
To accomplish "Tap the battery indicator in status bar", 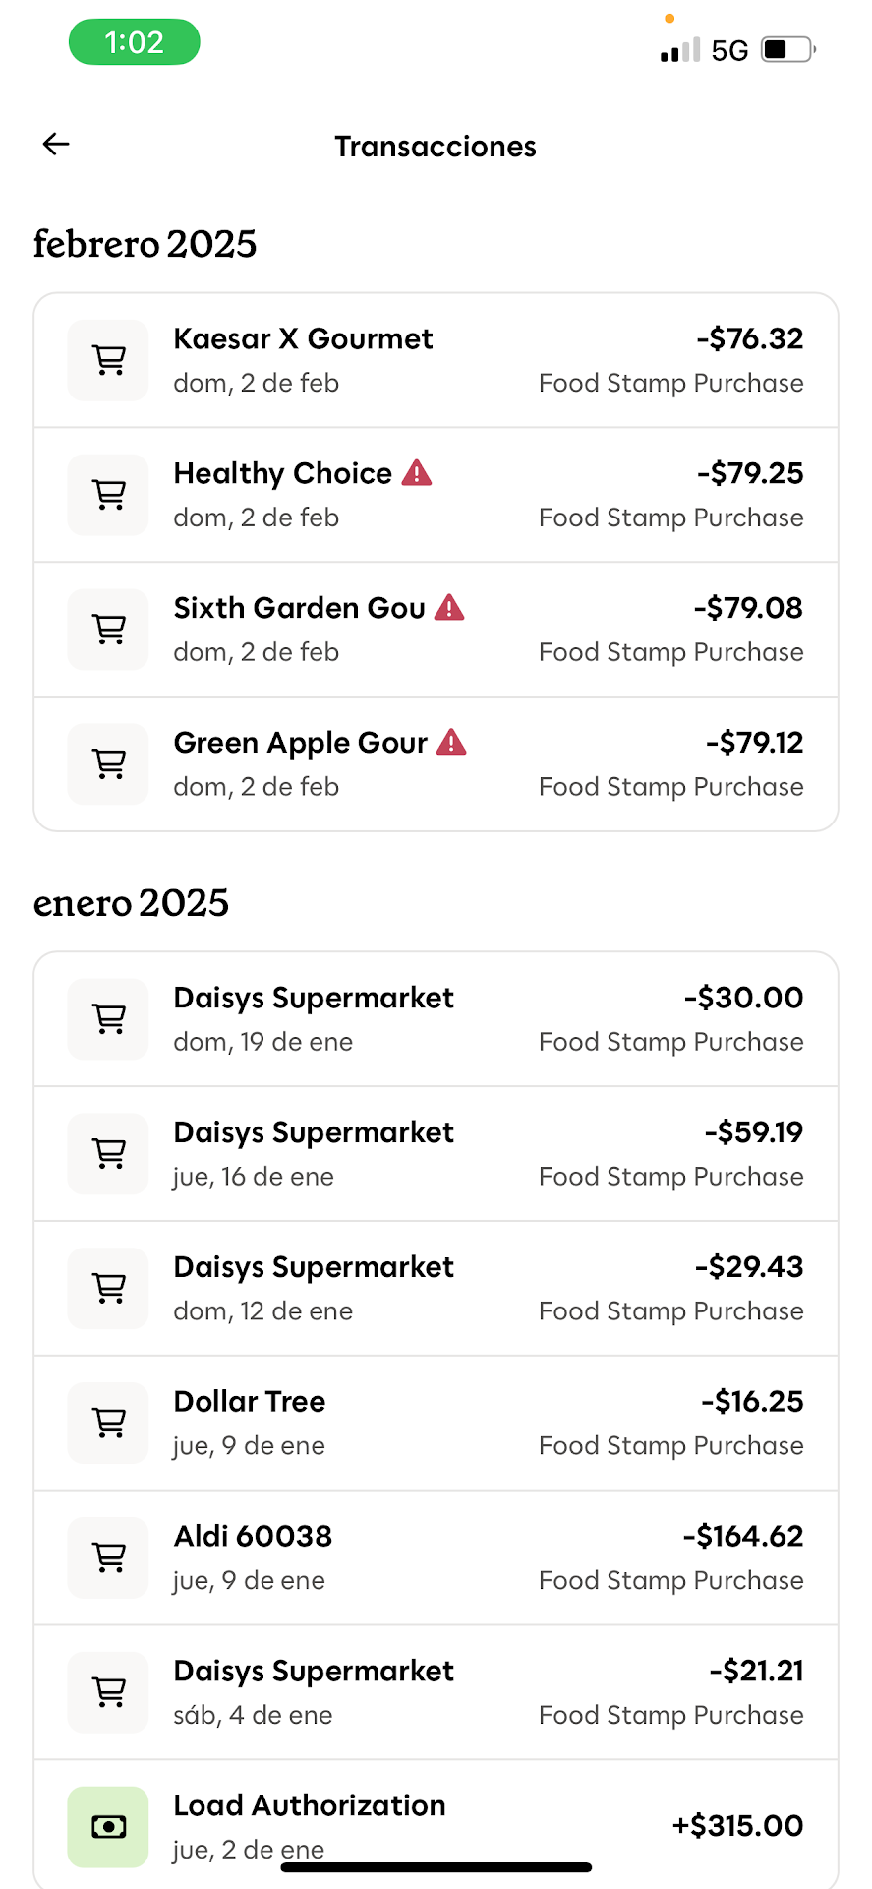I will pos(788,49).
